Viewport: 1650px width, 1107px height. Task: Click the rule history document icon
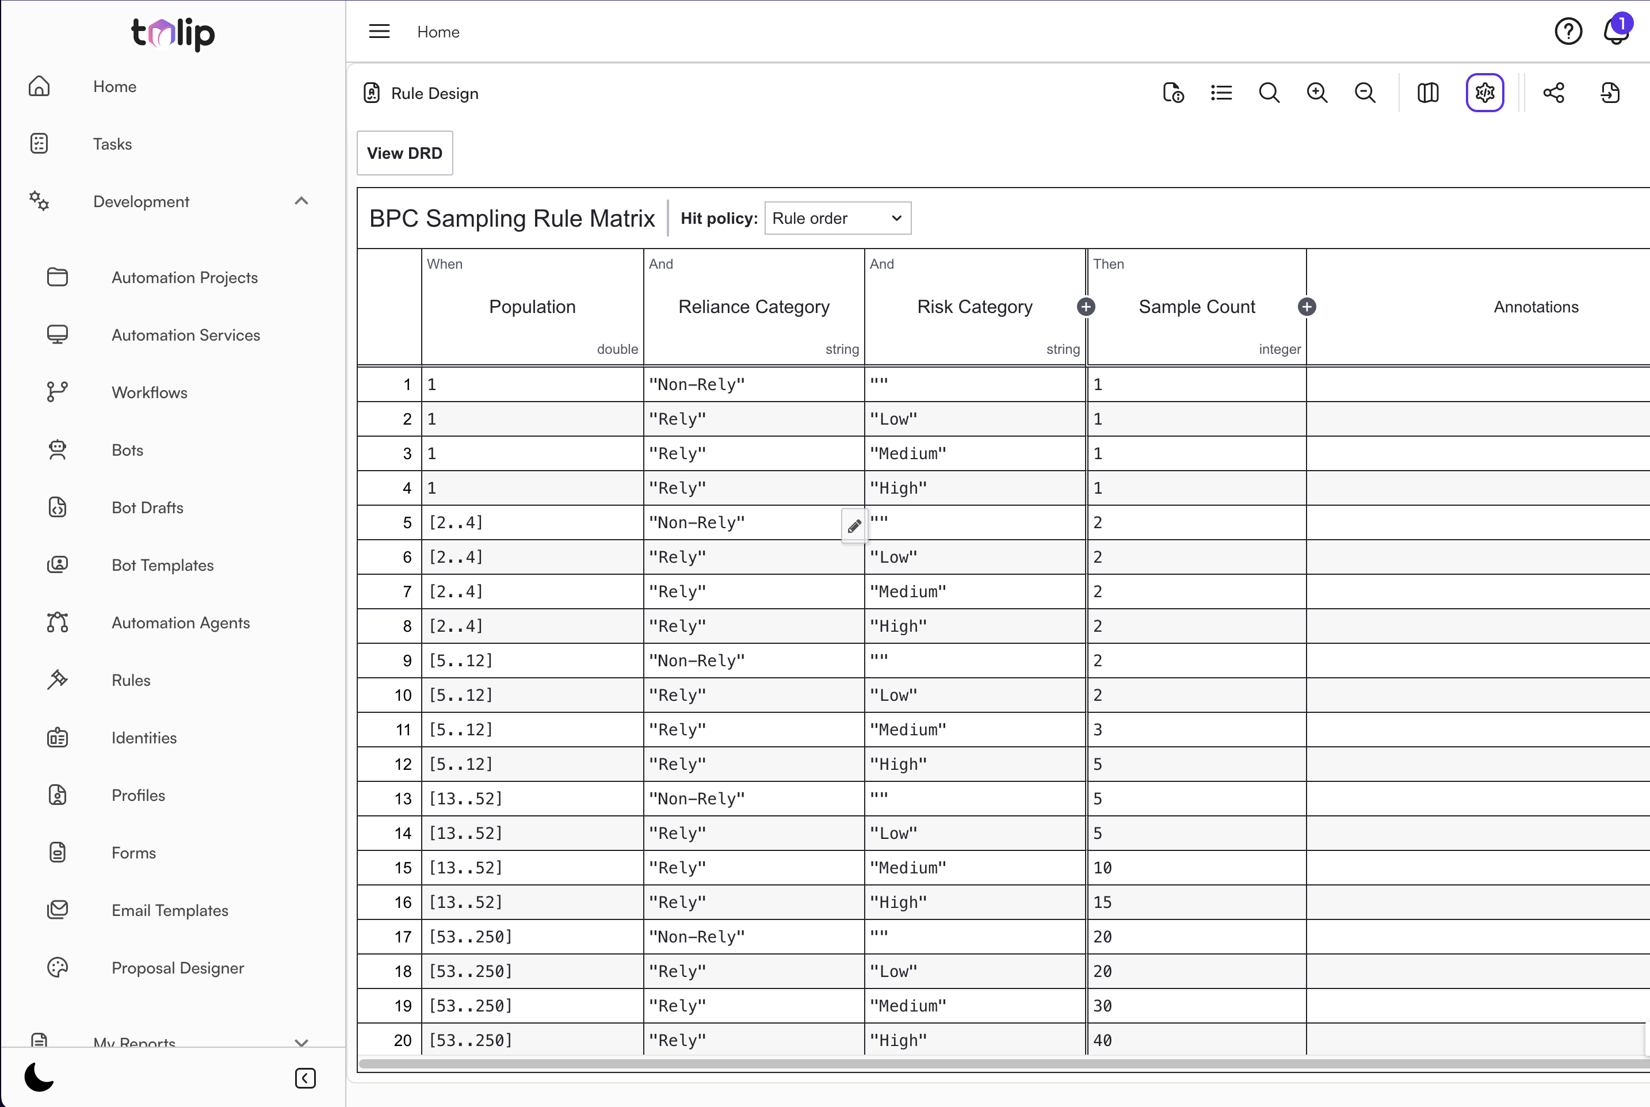coord(1173,93)
